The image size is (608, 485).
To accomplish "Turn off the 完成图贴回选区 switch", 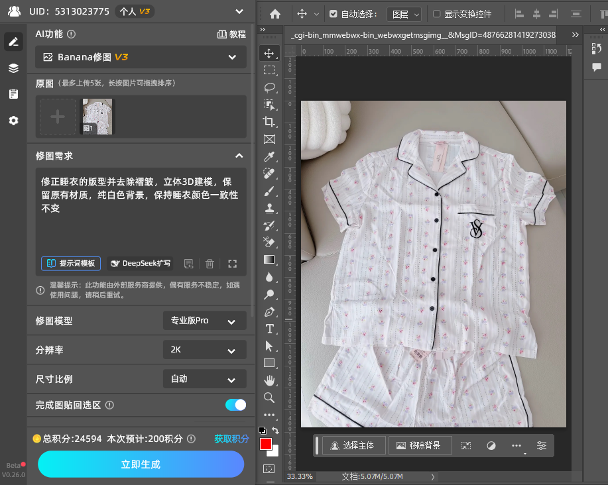I will coord(236,405).
